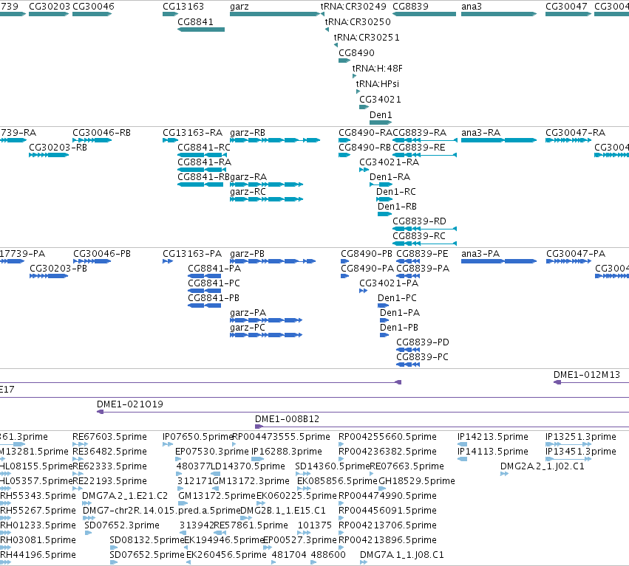
Task: Click the Den1-PC protein label
Action: tap(397, 298)
